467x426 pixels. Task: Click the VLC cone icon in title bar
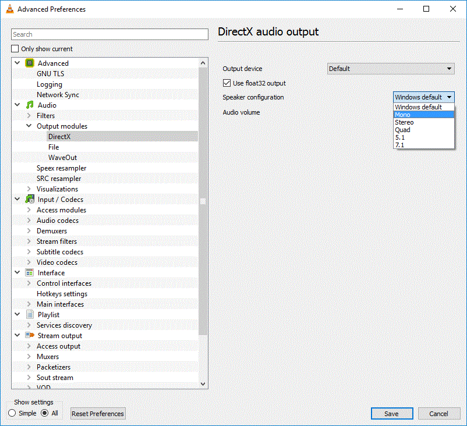pyautogui.click(x=9, y=9)
